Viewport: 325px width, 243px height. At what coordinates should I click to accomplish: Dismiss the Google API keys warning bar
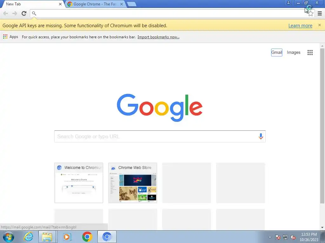click(x=319, y=25)
